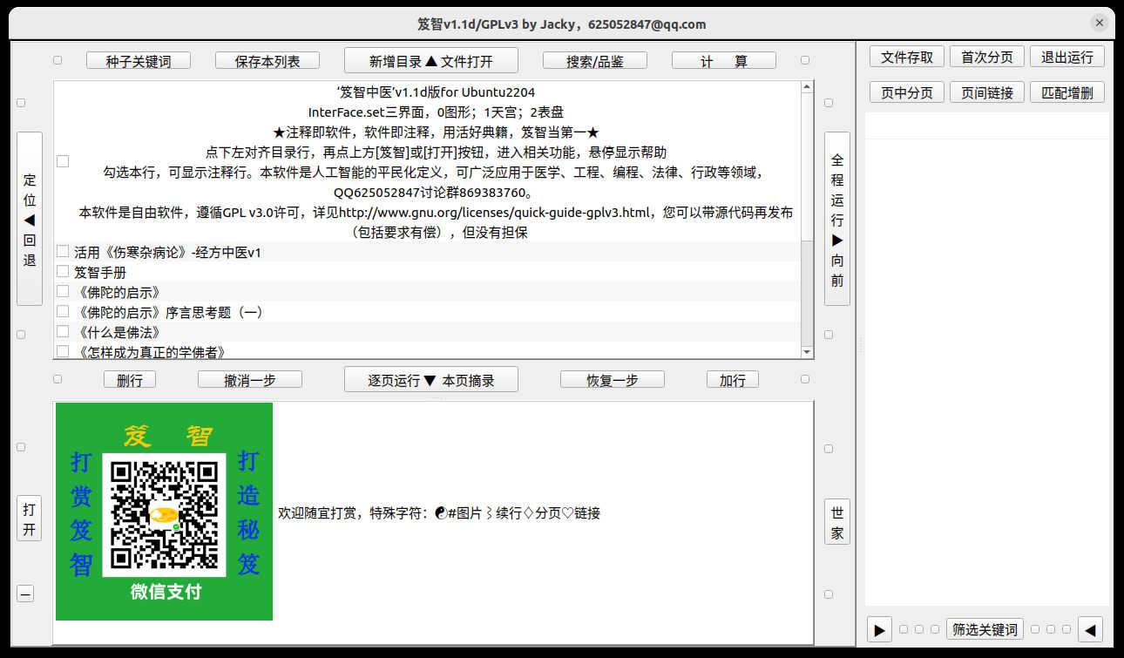
Task: Click the 退出运行 button
Action: 1067,57
